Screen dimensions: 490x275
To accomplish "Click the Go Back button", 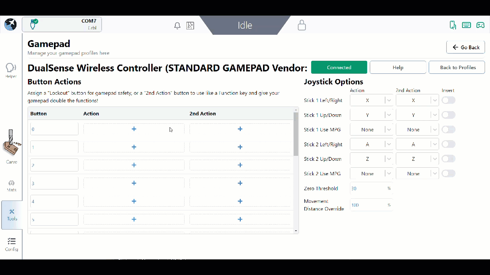I will pyautogui.click(x=465, y=47).
